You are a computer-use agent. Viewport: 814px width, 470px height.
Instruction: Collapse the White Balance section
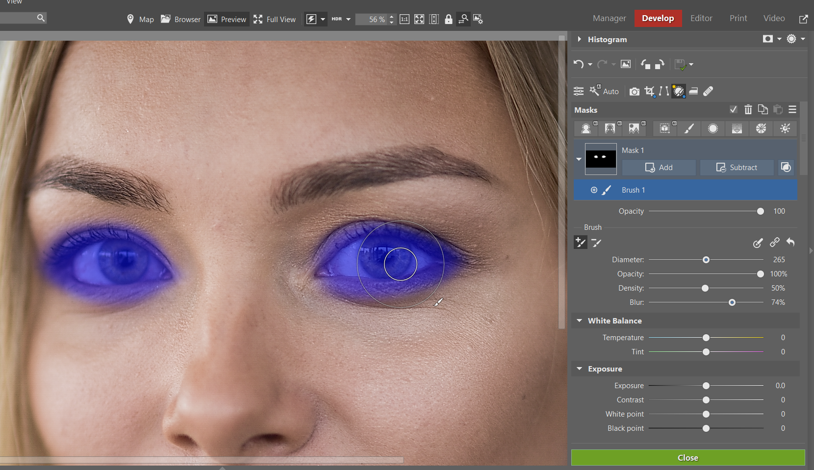(x=580, y=321)
